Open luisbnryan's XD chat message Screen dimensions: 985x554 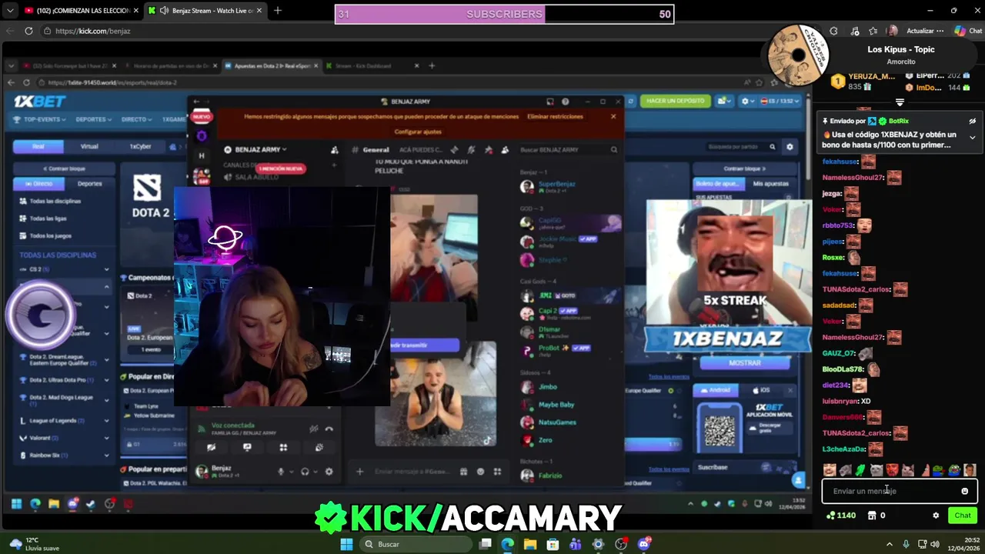[x=846, y=401]
